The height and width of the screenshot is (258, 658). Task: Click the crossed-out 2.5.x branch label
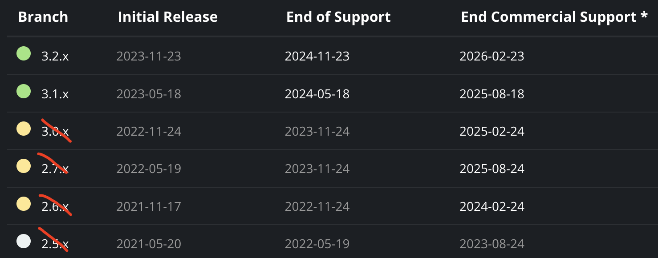click(55, 244)
